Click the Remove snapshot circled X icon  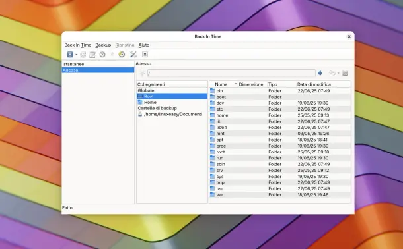point(102,54)
